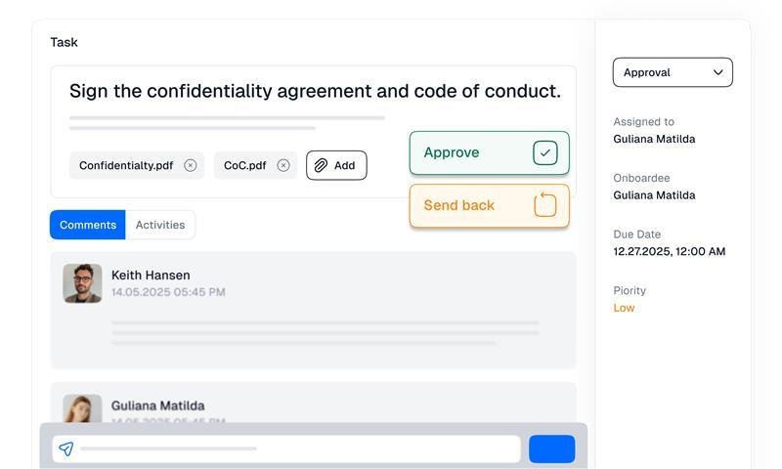The image size is (782, 469).
Task: Click Keith Hansen's profile photo
Action: 82,283
